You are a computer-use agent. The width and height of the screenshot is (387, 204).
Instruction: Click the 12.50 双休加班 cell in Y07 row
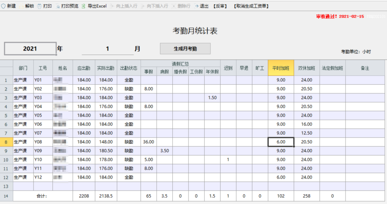click(x=307, y=133)
